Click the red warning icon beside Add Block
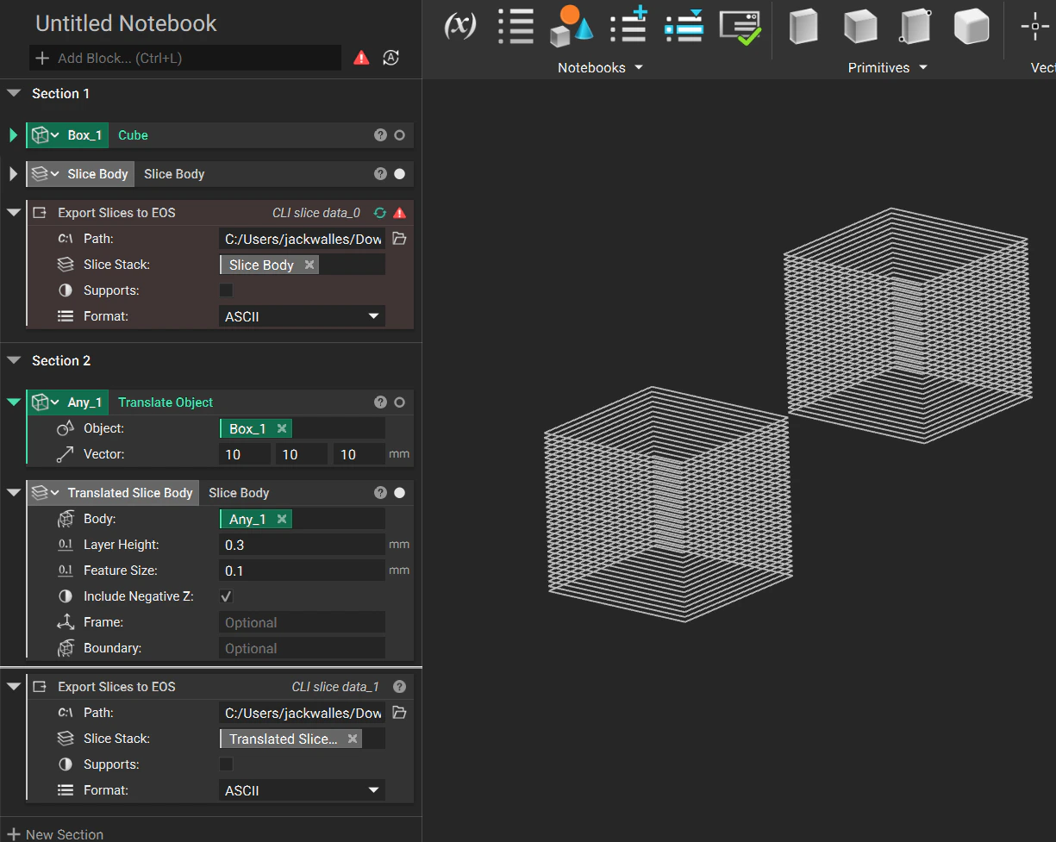This screenshot has height=842, width=1056. coord(361,59)
